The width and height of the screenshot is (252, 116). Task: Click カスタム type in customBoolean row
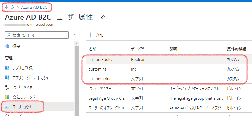tap(233, 60)
